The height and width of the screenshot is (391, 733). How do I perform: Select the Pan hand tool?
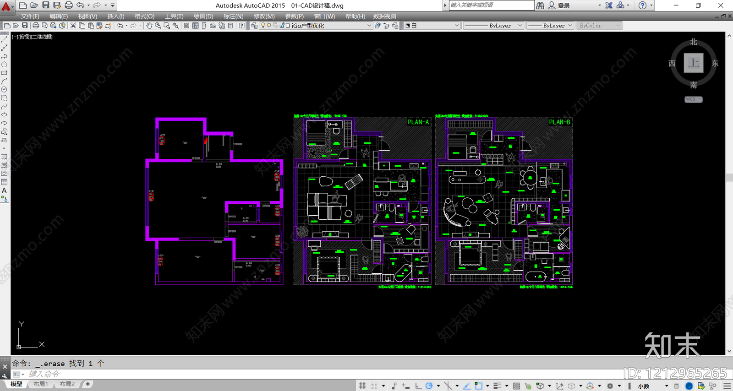point(149,26)
